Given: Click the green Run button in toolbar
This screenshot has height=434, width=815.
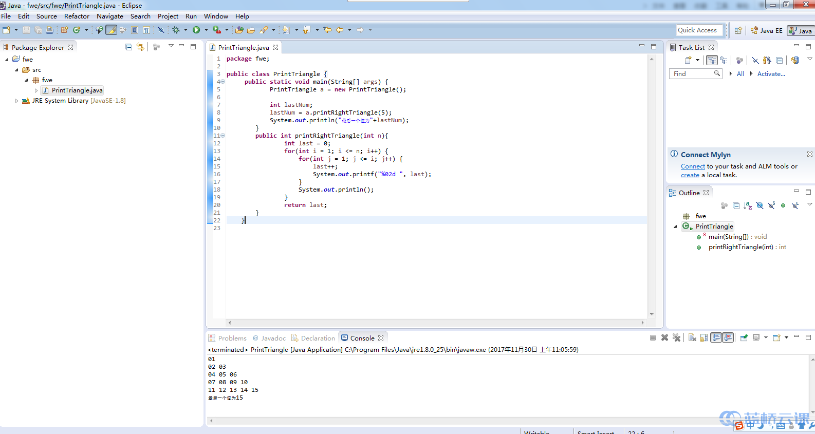Looking at the screenshot, I should pyautogui.click(x=196, y=30).
